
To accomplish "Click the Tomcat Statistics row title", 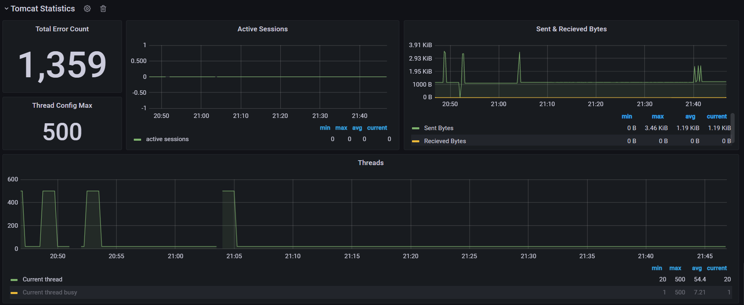I will pos(43,9).
